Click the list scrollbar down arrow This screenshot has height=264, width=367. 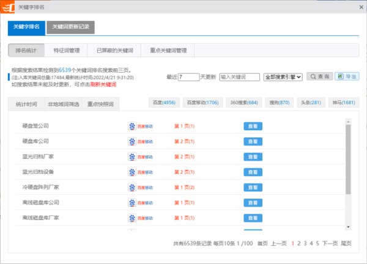pos(348,227)
